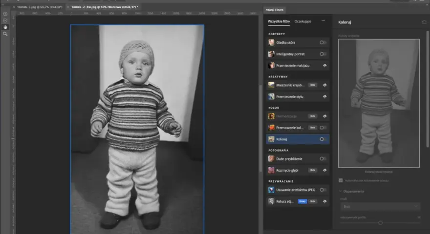
Task: Enable the Przenoszenie kolorów filter toggle
Action: [323, 128]
